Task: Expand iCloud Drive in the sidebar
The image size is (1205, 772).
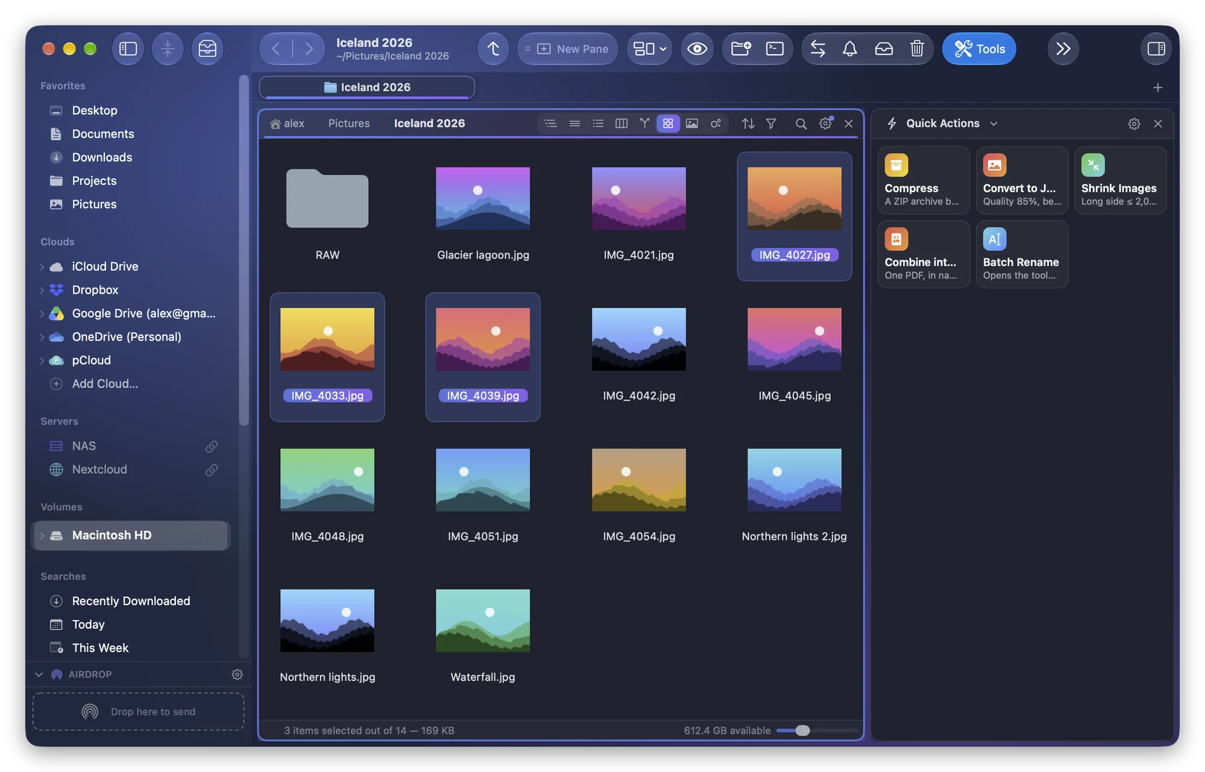Action: pyautogui.click(x=42, y=266)
